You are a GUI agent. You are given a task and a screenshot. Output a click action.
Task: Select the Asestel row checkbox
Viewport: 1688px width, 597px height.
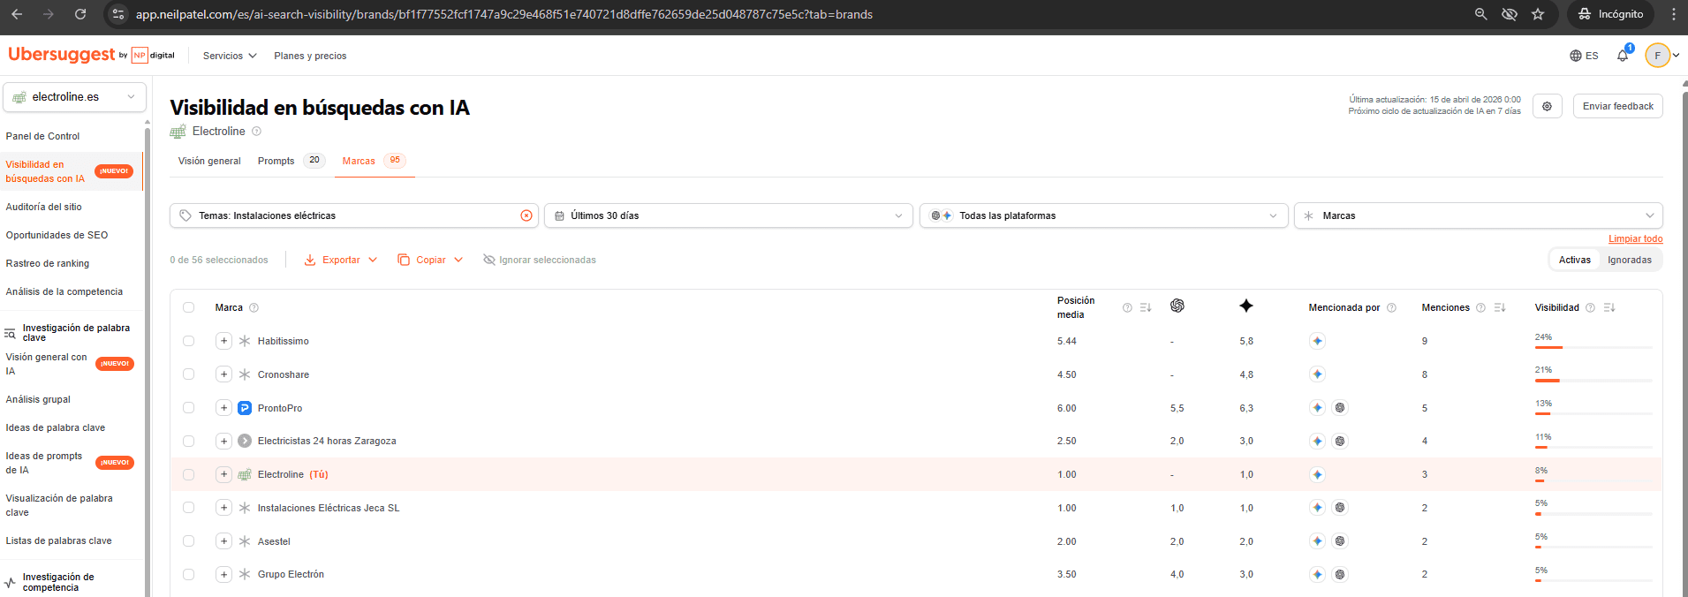click(188, 541)
